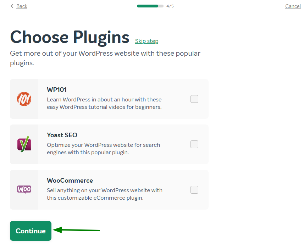Enable the WP101 plugin checkbox
304x244 pixels.
click(x=194, y=99)
